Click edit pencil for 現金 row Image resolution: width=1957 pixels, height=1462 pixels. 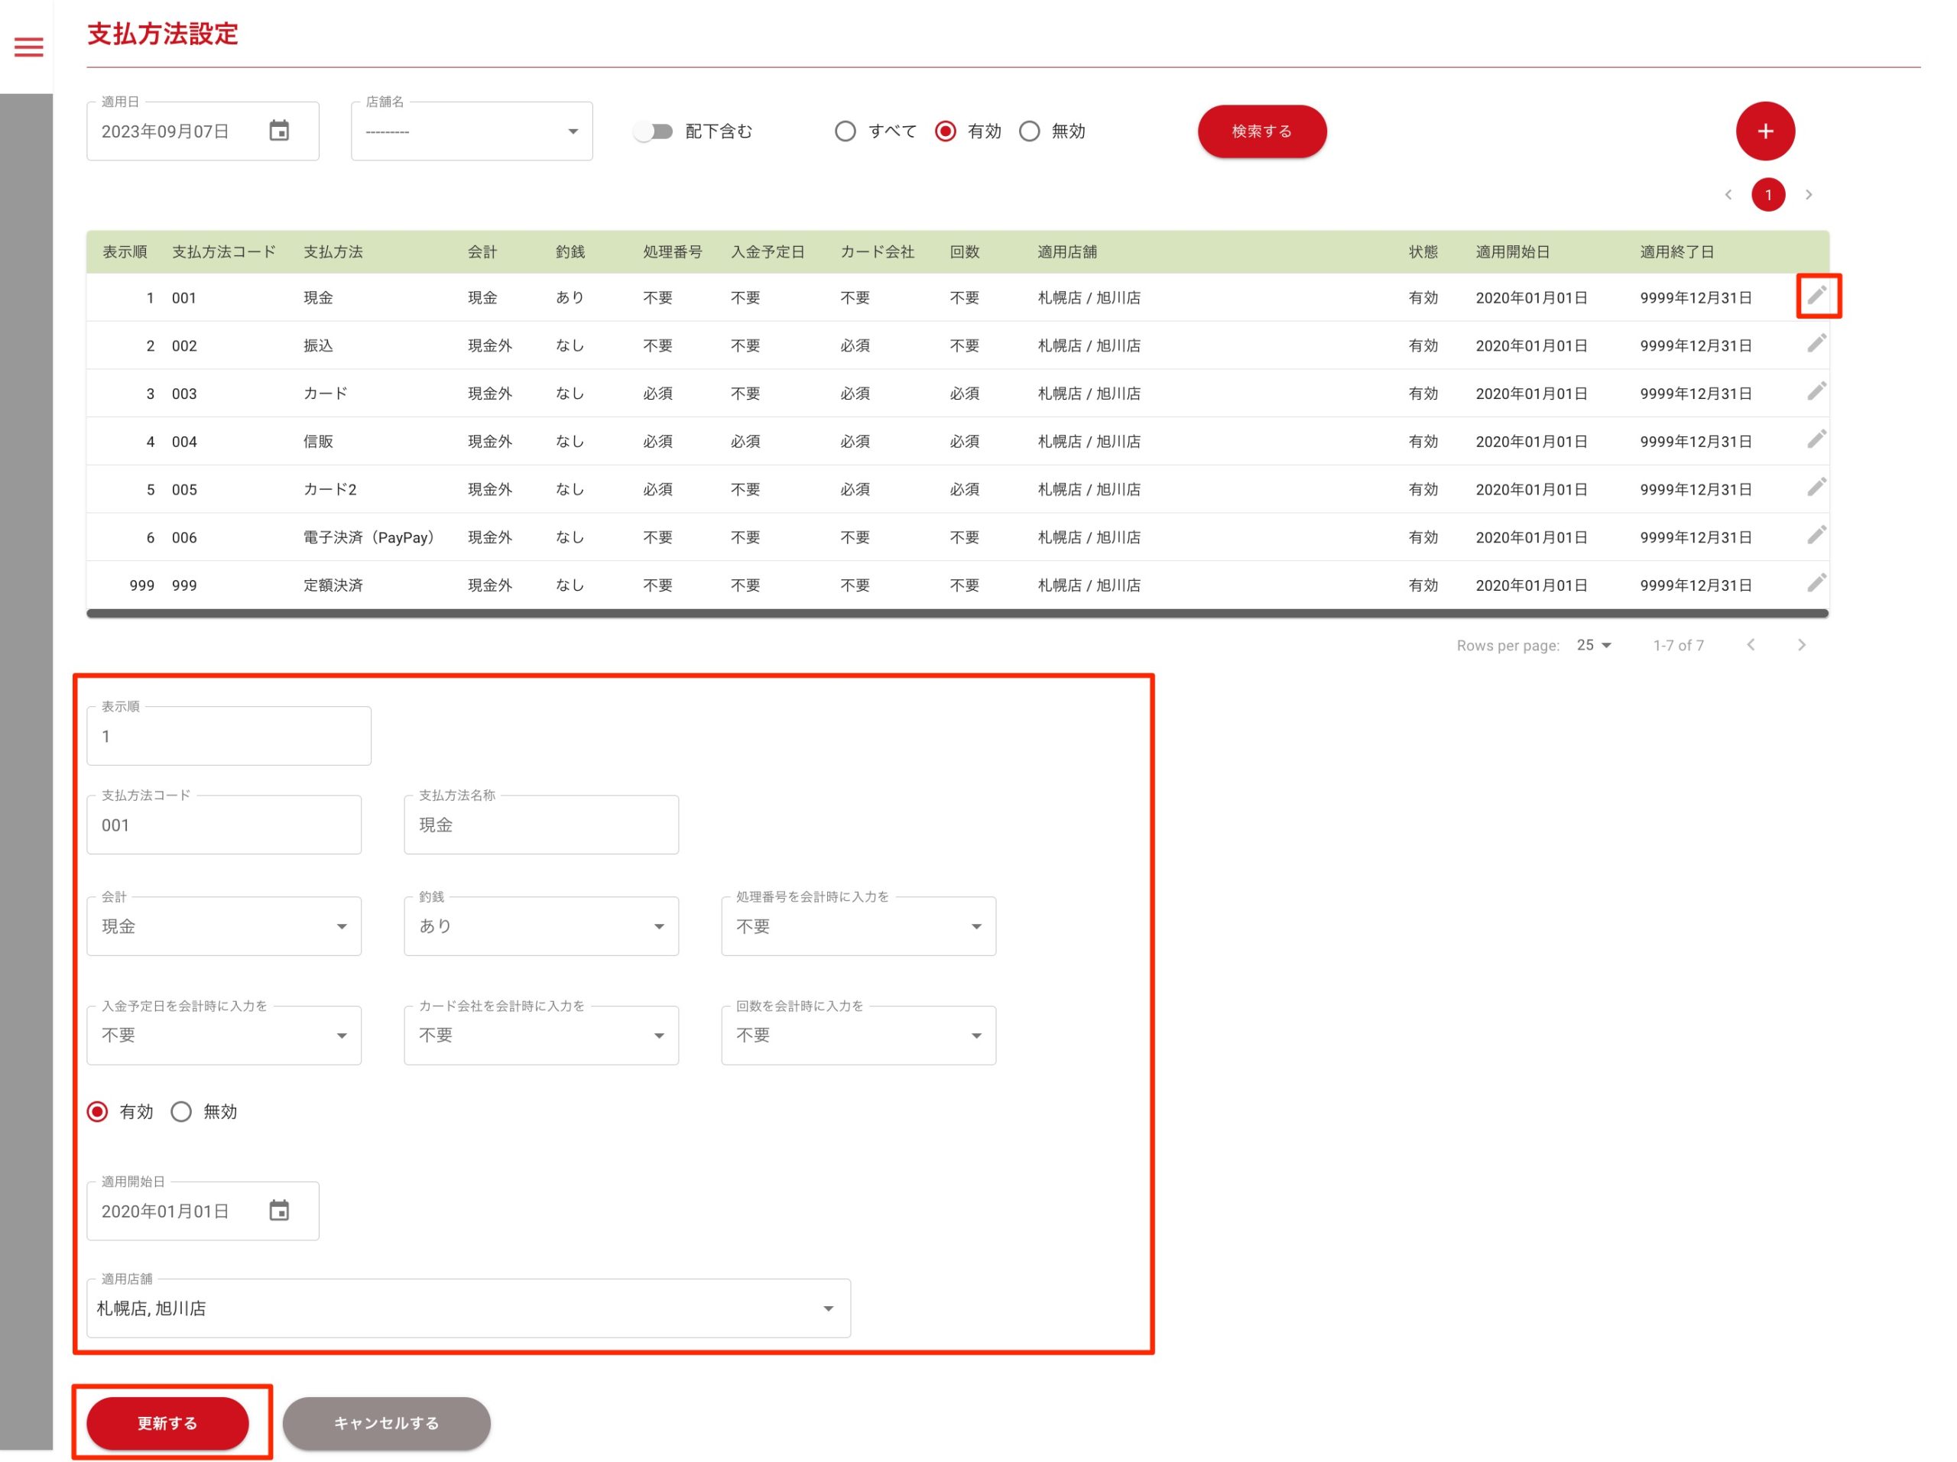point(1816,296)
